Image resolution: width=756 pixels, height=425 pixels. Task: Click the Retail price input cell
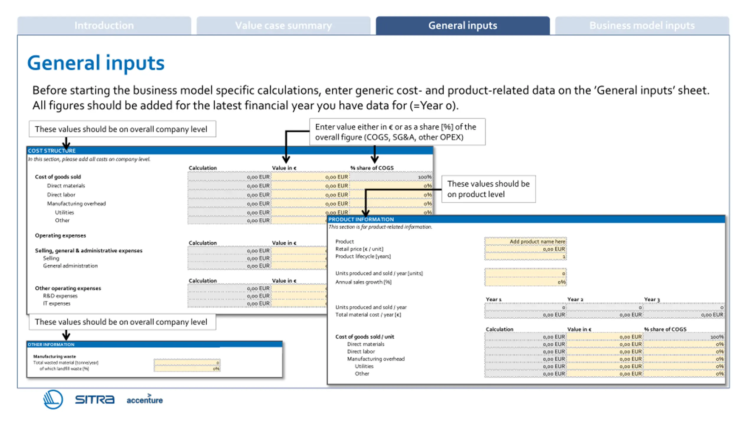525,249
